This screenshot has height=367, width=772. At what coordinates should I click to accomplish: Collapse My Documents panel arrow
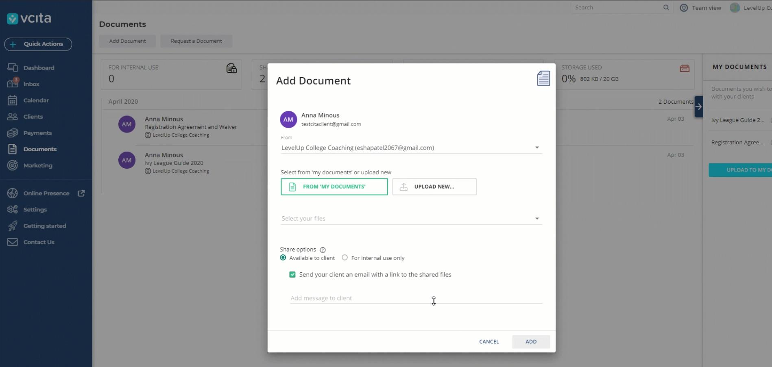tap(698, 106)
